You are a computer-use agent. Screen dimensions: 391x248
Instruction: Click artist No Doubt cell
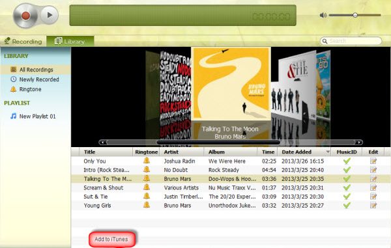coord(176,170)
